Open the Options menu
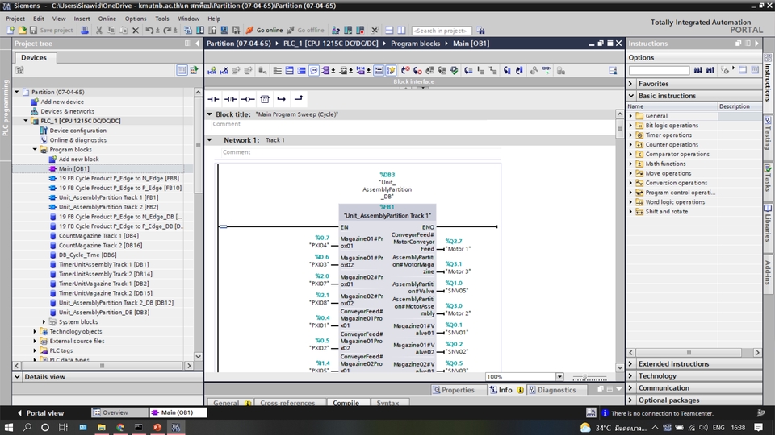 136,19
